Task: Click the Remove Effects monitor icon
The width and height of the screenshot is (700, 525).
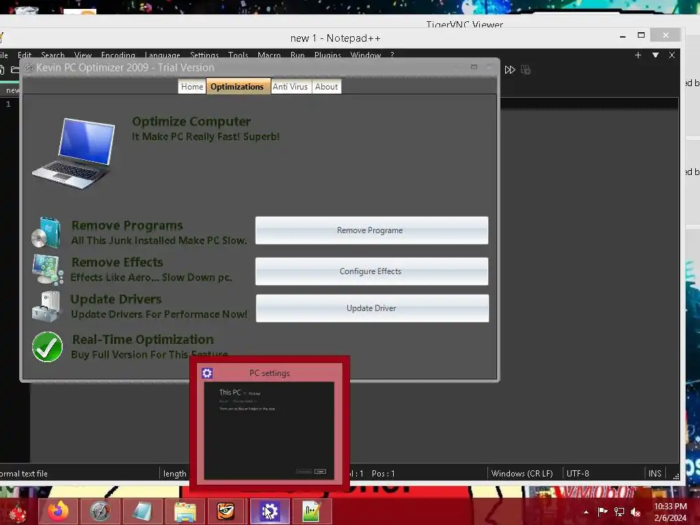Action: (x=47, y=269)
